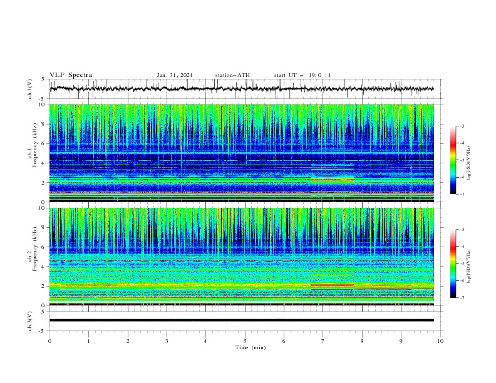
Task: Click inside the ch.2 spectrogram panel
Action: (242, 257)
